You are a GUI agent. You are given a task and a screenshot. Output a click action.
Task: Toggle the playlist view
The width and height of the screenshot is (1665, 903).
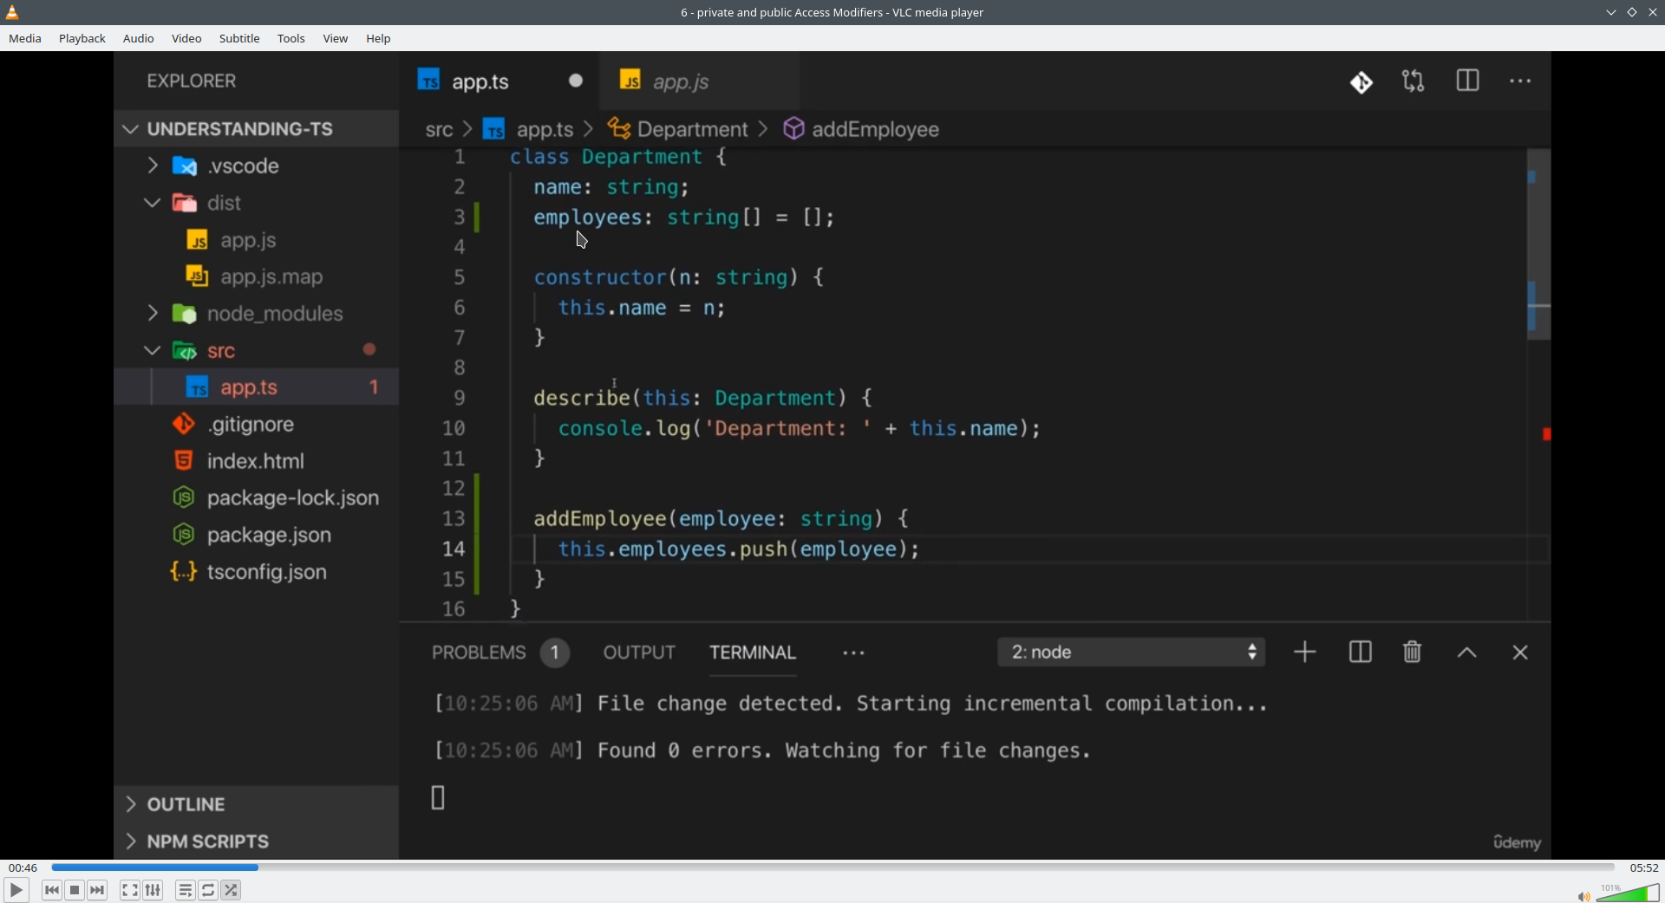pos(186,890)
